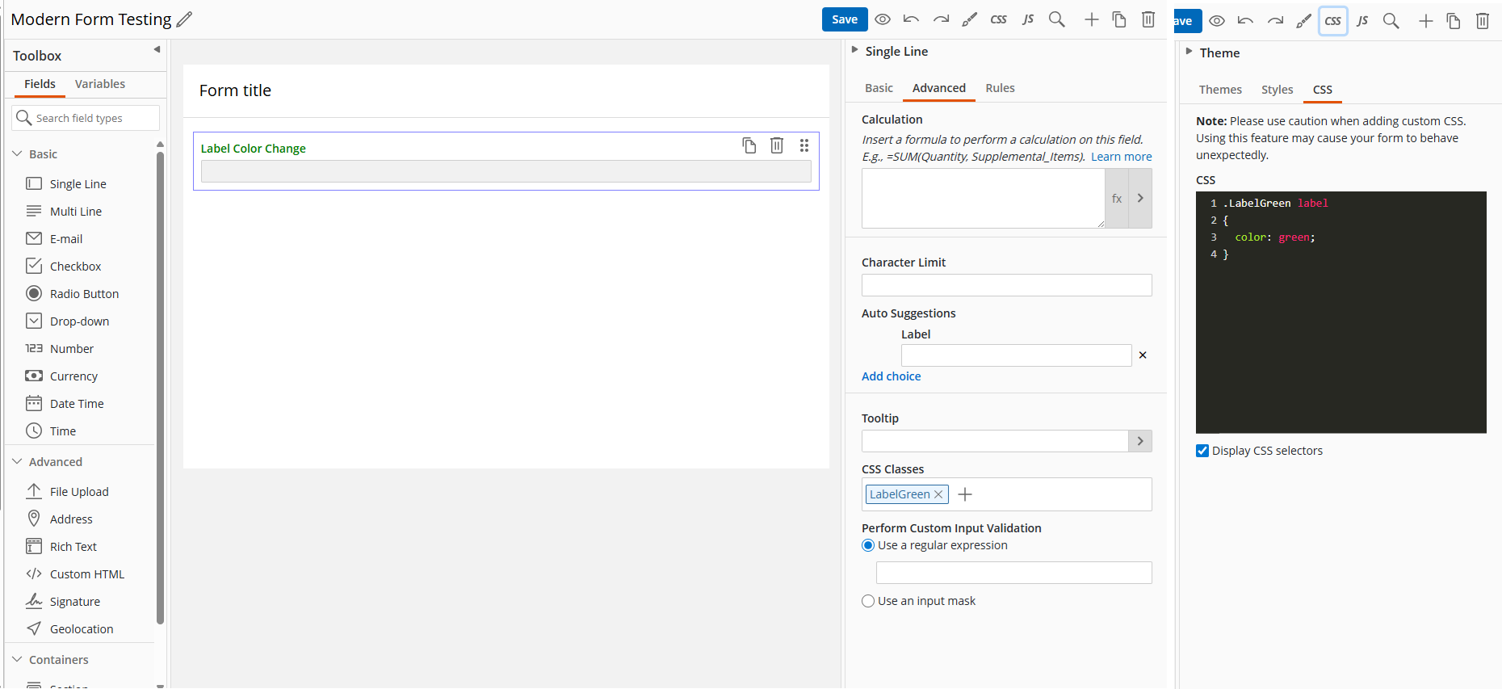This screenshot has height=689, width=1502.
Task: Collapse the Advanced field group
Action: [18, 461]
